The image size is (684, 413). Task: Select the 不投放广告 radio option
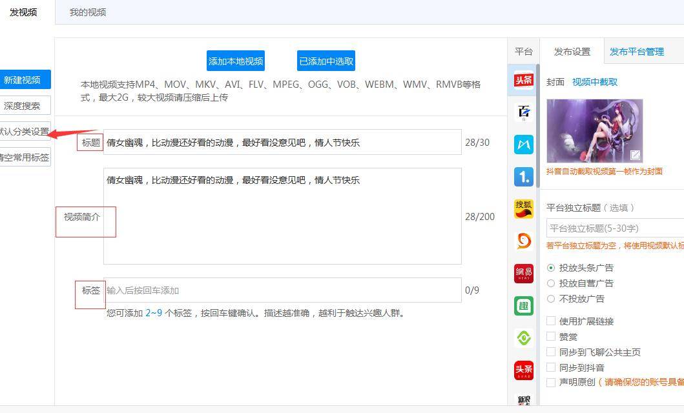(x=551, y=299)
